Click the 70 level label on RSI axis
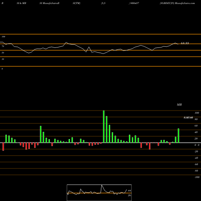This screenshot has width=201, height=201. [3, 46]
